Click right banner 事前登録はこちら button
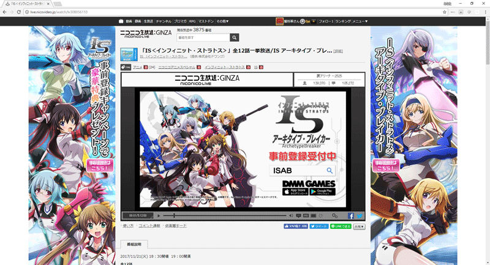The image size is (490, 265). pyautogui.click(x=386, y=165)
